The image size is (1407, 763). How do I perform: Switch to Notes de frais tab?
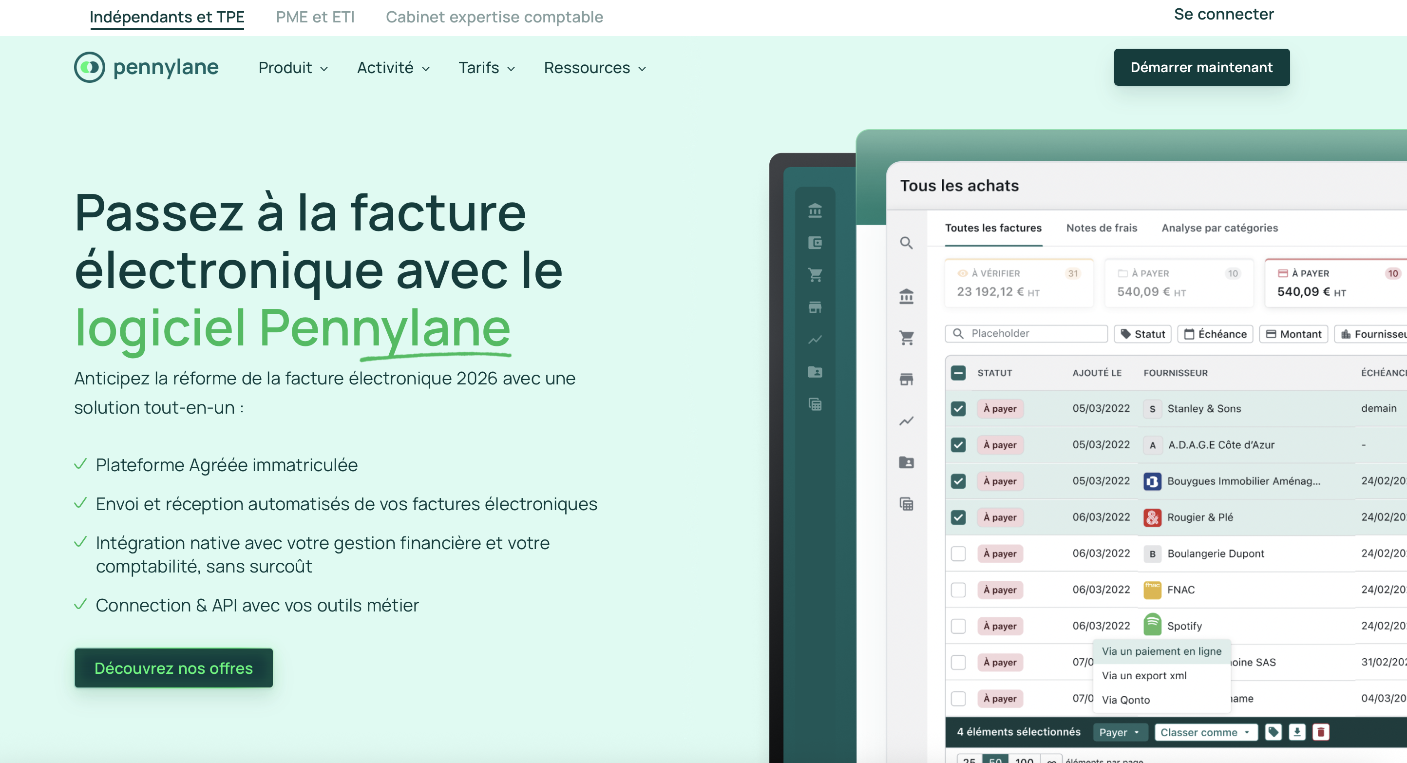(1101, 228)
